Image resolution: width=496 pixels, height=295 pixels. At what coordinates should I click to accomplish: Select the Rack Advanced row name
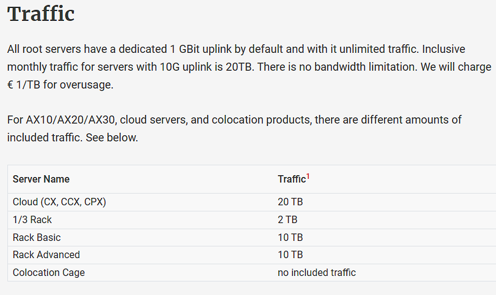[46, 255]
